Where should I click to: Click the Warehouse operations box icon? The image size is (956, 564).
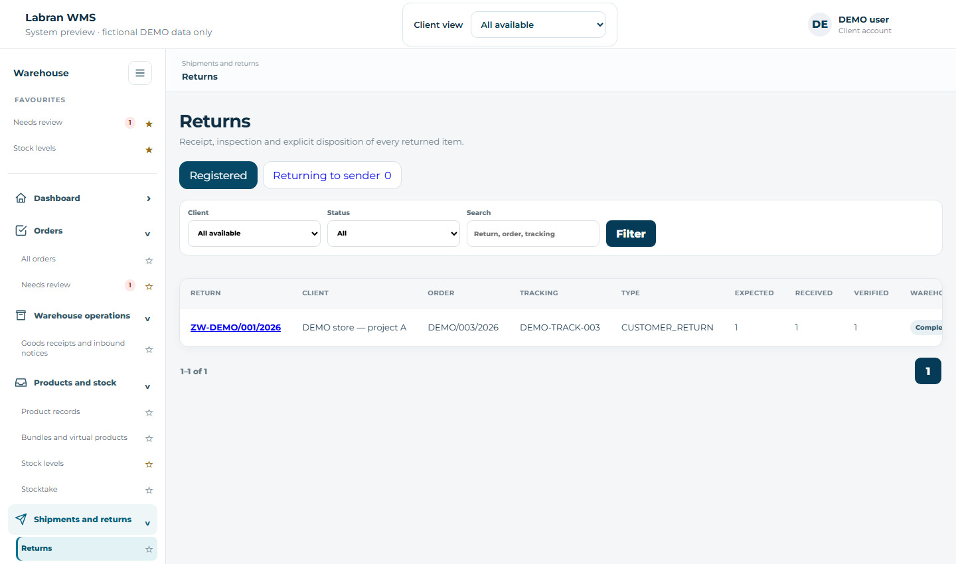(x=21, y=315)
